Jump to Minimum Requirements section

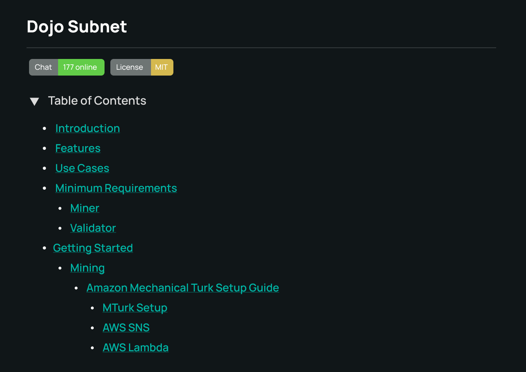(116, 188)
